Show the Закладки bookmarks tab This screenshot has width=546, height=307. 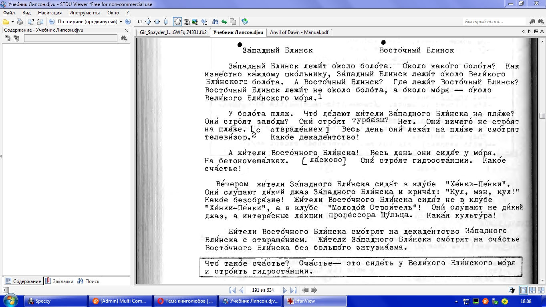coord(59,281)
